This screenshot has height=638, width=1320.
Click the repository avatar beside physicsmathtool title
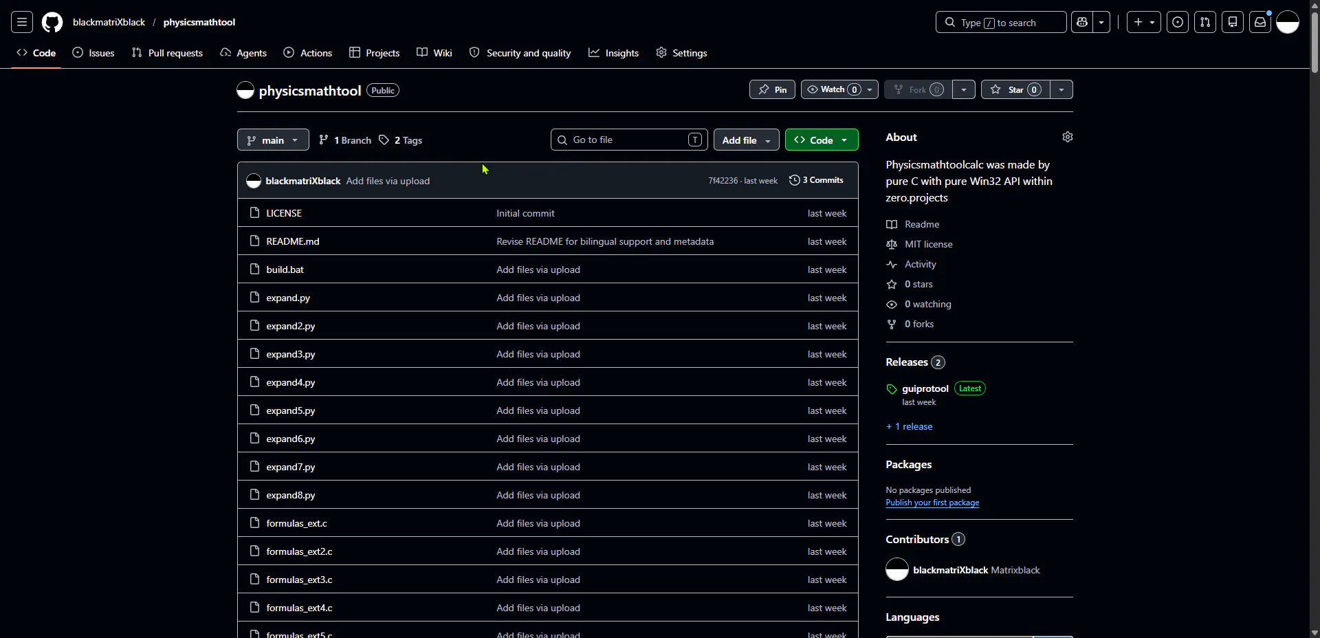click(x=245, y=90)
